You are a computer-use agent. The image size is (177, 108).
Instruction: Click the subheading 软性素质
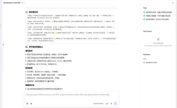[x=29, y=68]
